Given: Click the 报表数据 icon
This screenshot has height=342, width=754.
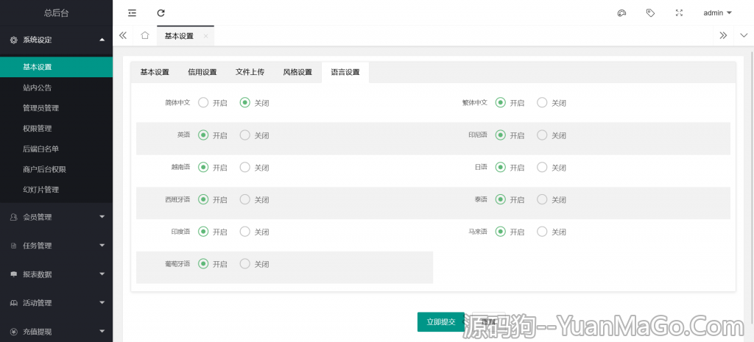Looking at the screenshot, I should (x=14, y=274).
